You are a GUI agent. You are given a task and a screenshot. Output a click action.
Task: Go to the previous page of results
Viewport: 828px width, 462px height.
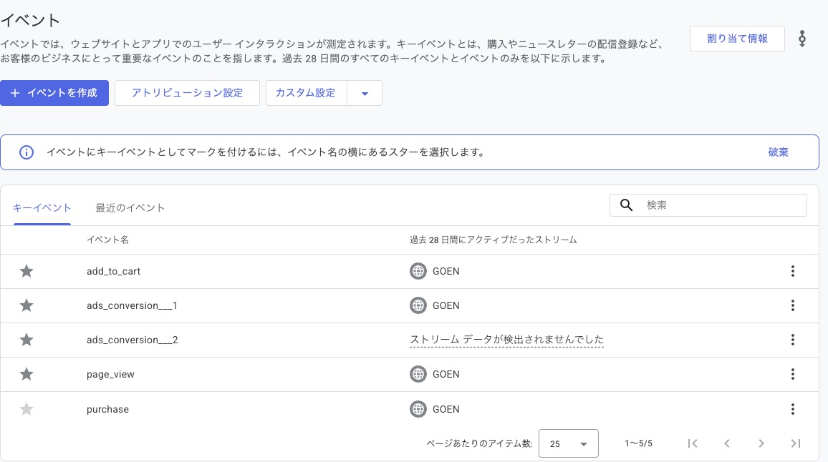(727, 443)
